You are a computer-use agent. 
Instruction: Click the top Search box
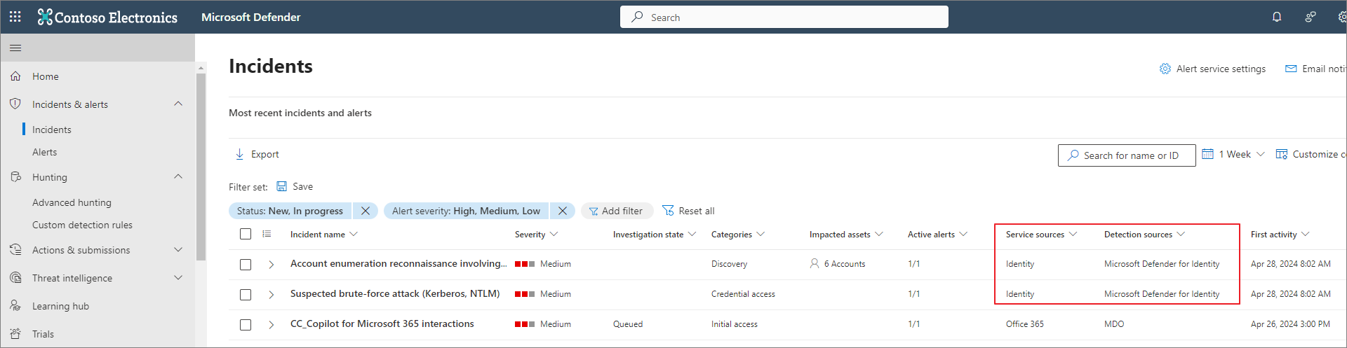click(x=784, y=17)
